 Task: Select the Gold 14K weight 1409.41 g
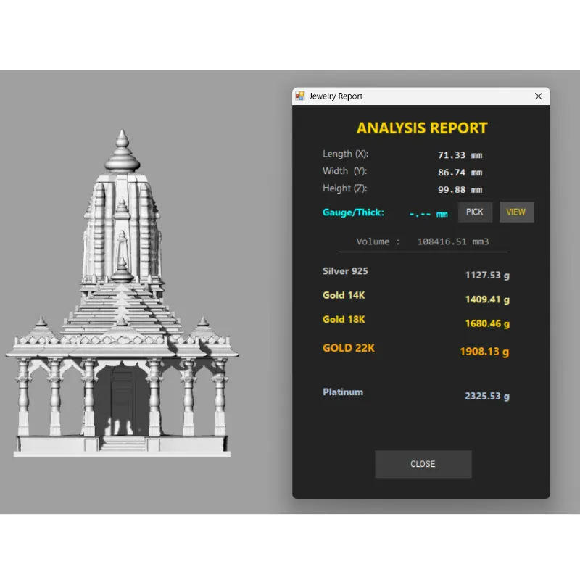486,299
